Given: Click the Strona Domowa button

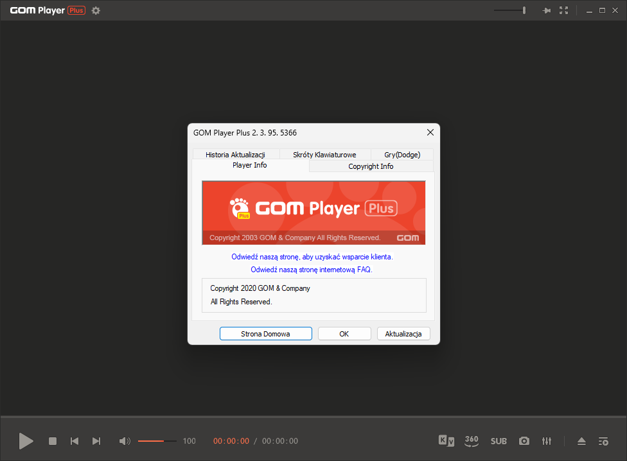Looking at the screenshot, I should [265, 334].
